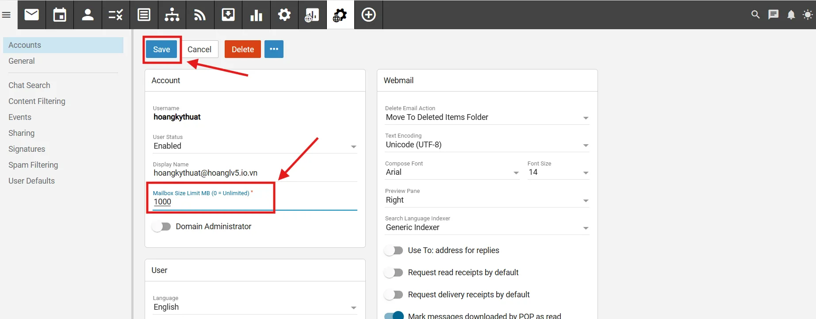Go to Content Filtering section
The height and width of the screenshot is (319, 816).
pos(37,101)
